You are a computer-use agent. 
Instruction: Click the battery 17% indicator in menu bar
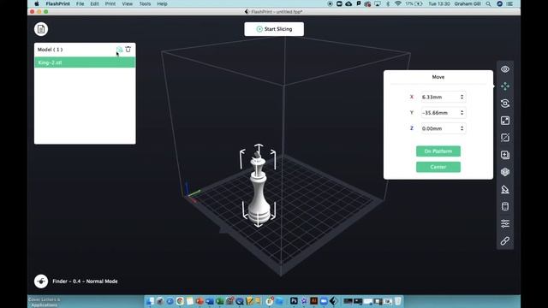(x=414, y=3)
